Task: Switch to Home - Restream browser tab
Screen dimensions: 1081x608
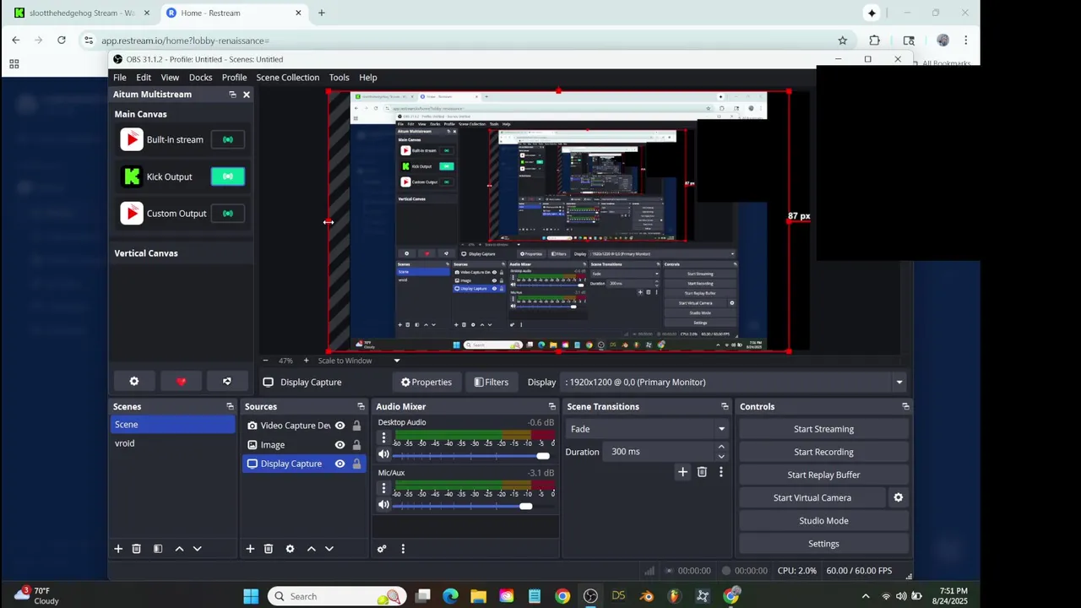Action: click(233, 13)
